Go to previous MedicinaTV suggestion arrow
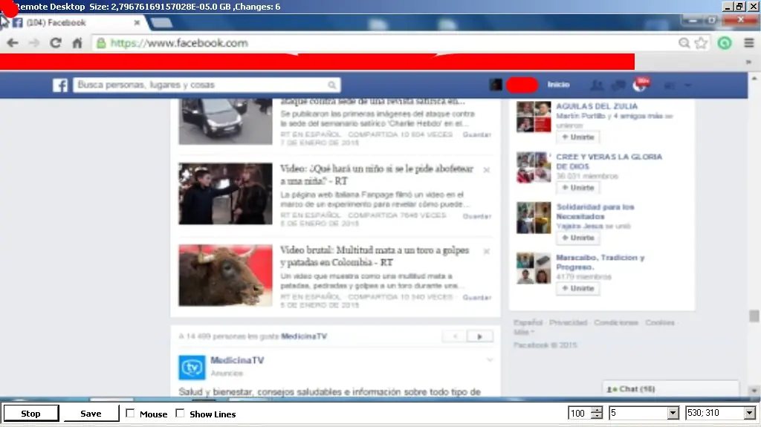 click(455, 336)
